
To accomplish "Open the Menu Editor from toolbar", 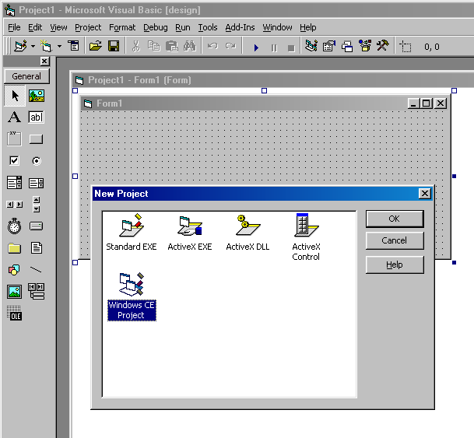I will (73, 46).
